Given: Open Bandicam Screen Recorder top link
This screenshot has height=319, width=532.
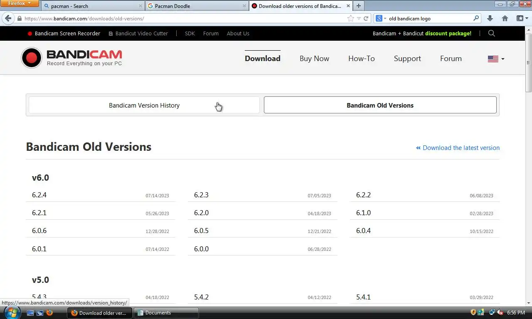Looking at the screenshot, I should [64, 34].
